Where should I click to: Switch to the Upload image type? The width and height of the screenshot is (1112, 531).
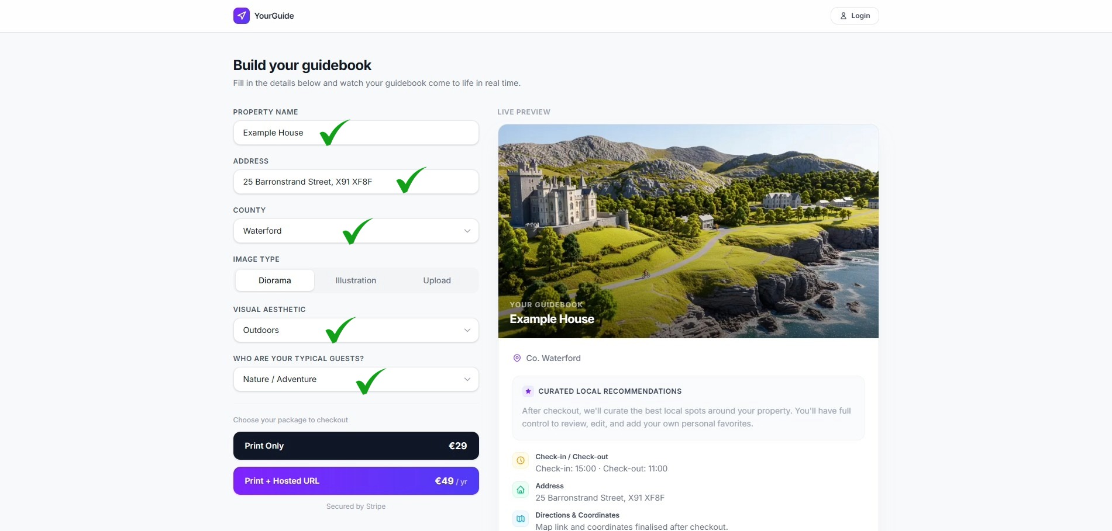(x=437, y=280)
